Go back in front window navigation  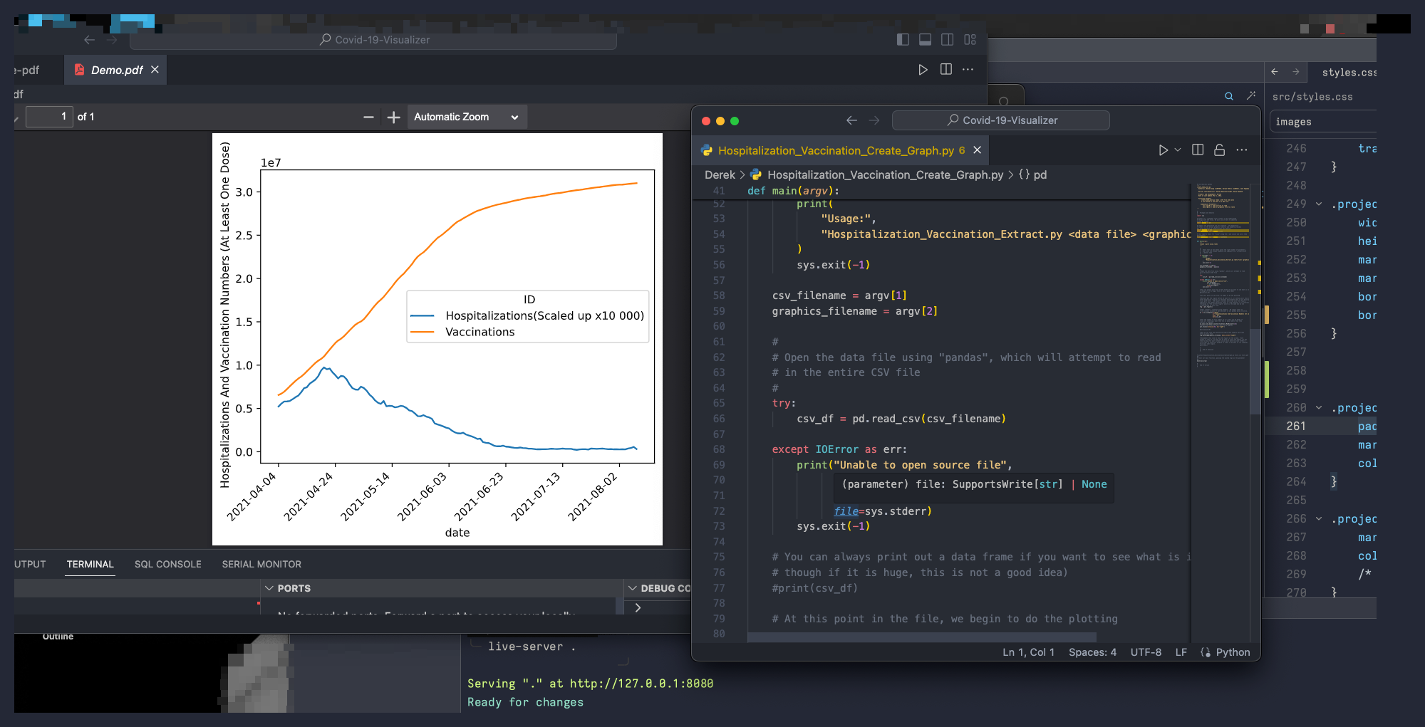851,120
